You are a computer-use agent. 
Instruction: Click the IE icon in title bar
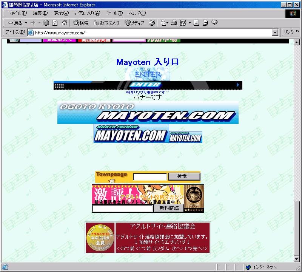5,5
